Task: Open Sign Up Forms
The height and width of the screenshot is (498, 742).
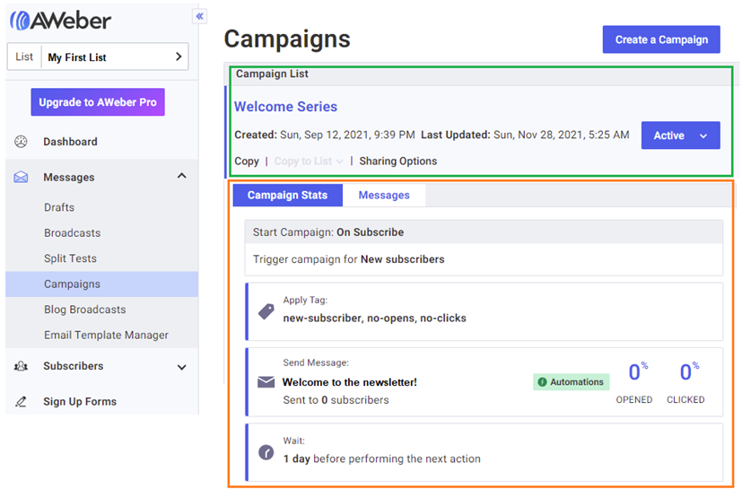Action: pyautogui.click(x=80, y=401)
